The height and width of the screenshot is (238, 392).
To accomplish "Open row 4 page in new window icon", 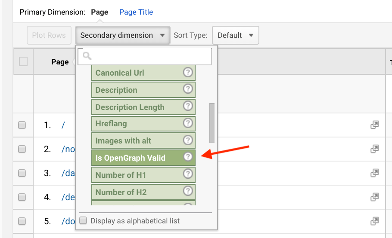I will [x=375, y=197].
